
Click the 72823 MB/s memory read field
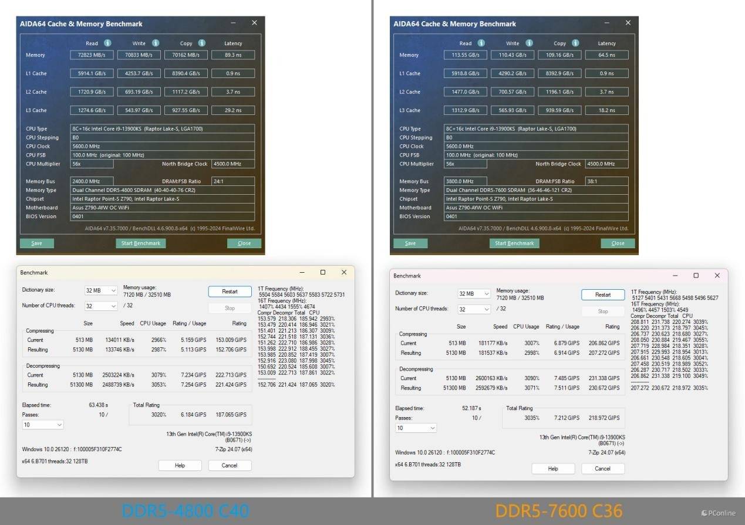[92, 55]
